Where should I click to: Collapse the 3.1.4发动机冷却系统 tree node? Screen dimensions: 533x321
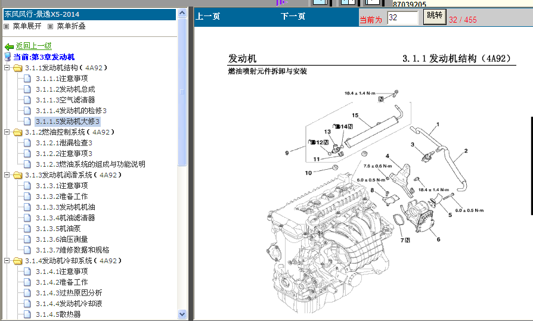coord(7,260)
